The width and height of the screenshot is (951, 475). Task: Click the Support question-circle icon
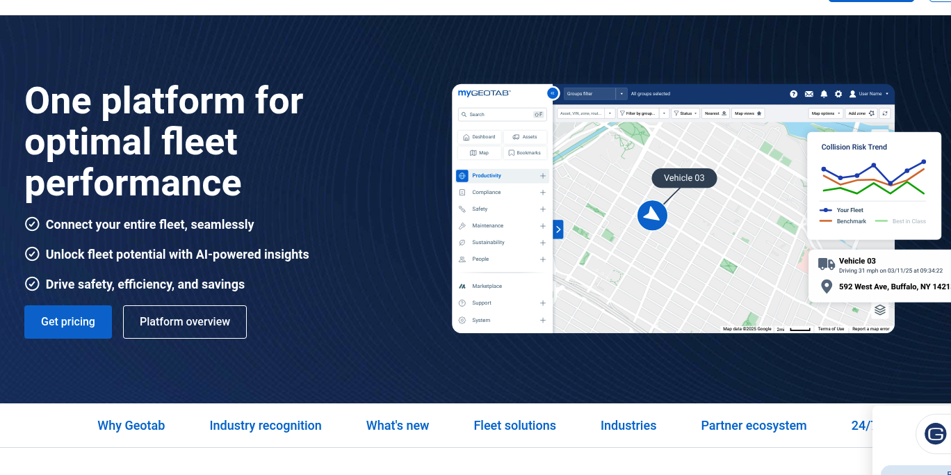462,303
